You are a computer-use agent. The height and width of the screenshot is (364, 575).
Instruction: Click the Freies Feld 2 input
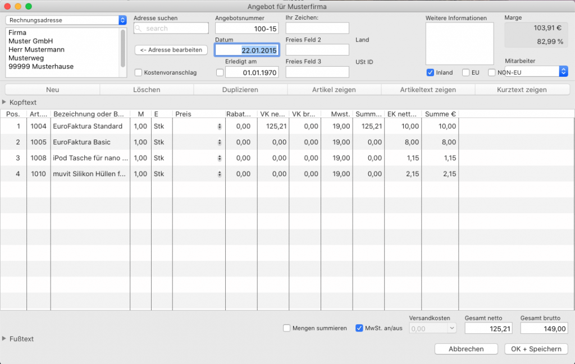click(317, 50)
